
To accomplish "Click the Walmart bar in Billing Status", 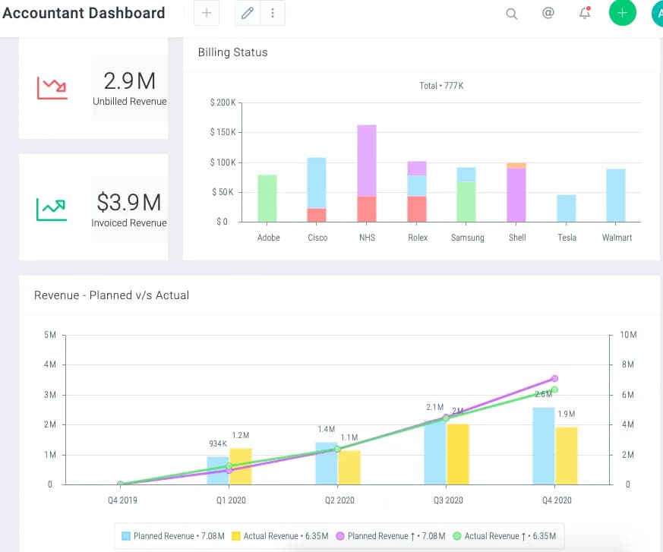I will pos(616,195).
